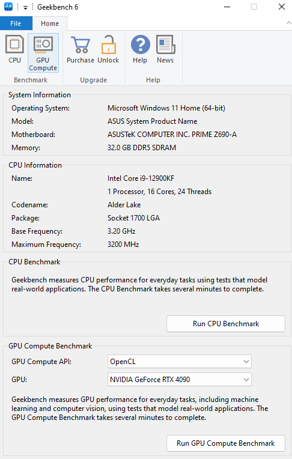Select the CPU benchmark icon in the ribbon
The width and height of the screenshot is (292, 459).
(x=14, y=49)
